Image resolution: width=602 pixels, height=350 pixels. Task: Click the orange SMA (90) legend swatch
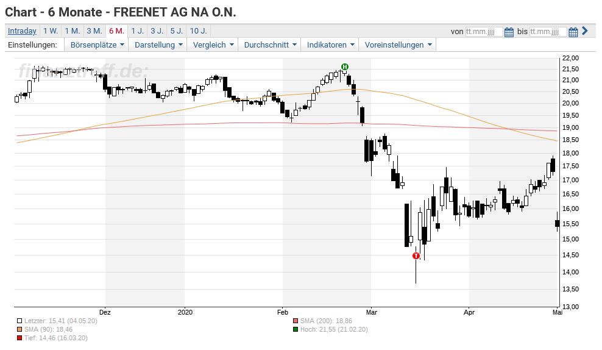tap(19, 329)
